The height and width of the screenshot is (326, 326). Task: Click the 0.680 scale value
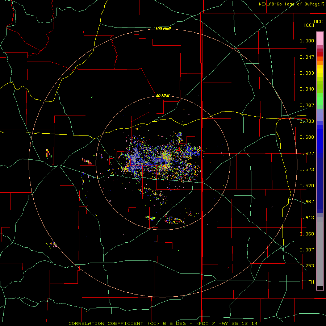(307, 137)
